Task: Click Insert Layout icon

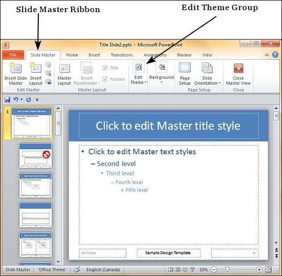Action: coord(36,68)
